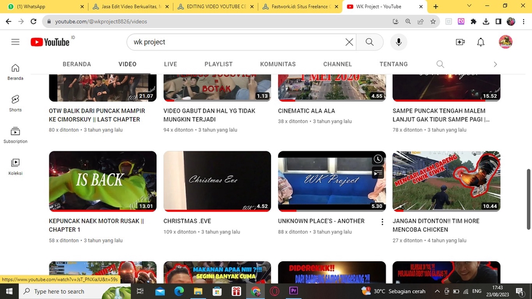Go to the YouTube home logo
Image resolution: width=532 pixels, height=299 pixels.
click(x=50, y=42)
